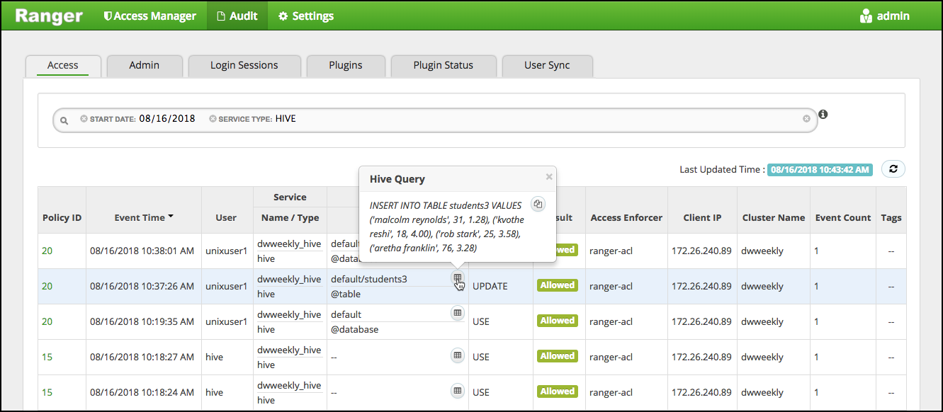Switch to the Plugin Status tab

click(x=443, y=65)
